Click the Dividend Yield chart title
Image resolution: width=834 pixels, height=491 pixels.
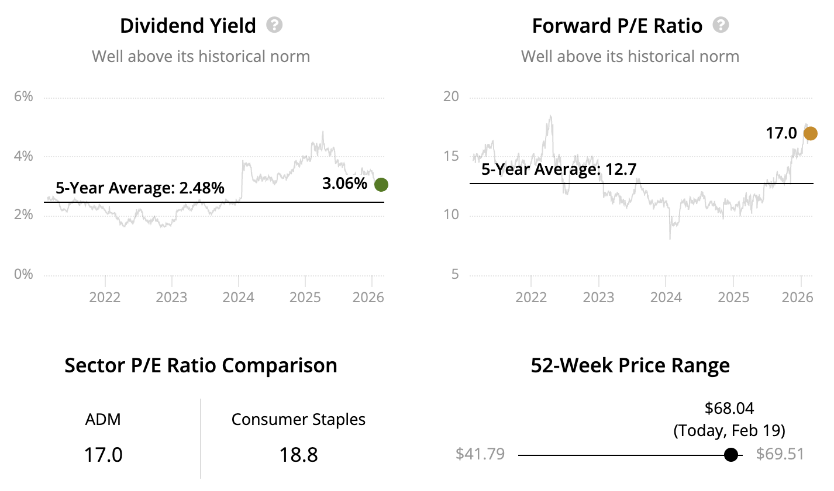(x=188, y=26)
